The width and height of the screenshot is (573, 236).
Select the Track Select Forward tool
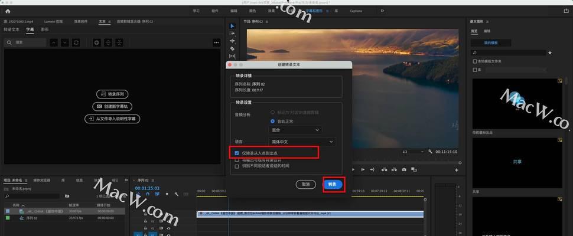(x=232, y=34)
